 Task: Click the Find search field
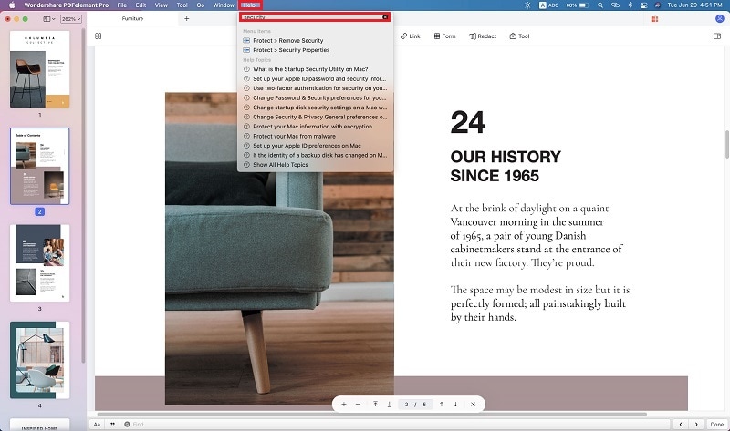click(396, 424)
